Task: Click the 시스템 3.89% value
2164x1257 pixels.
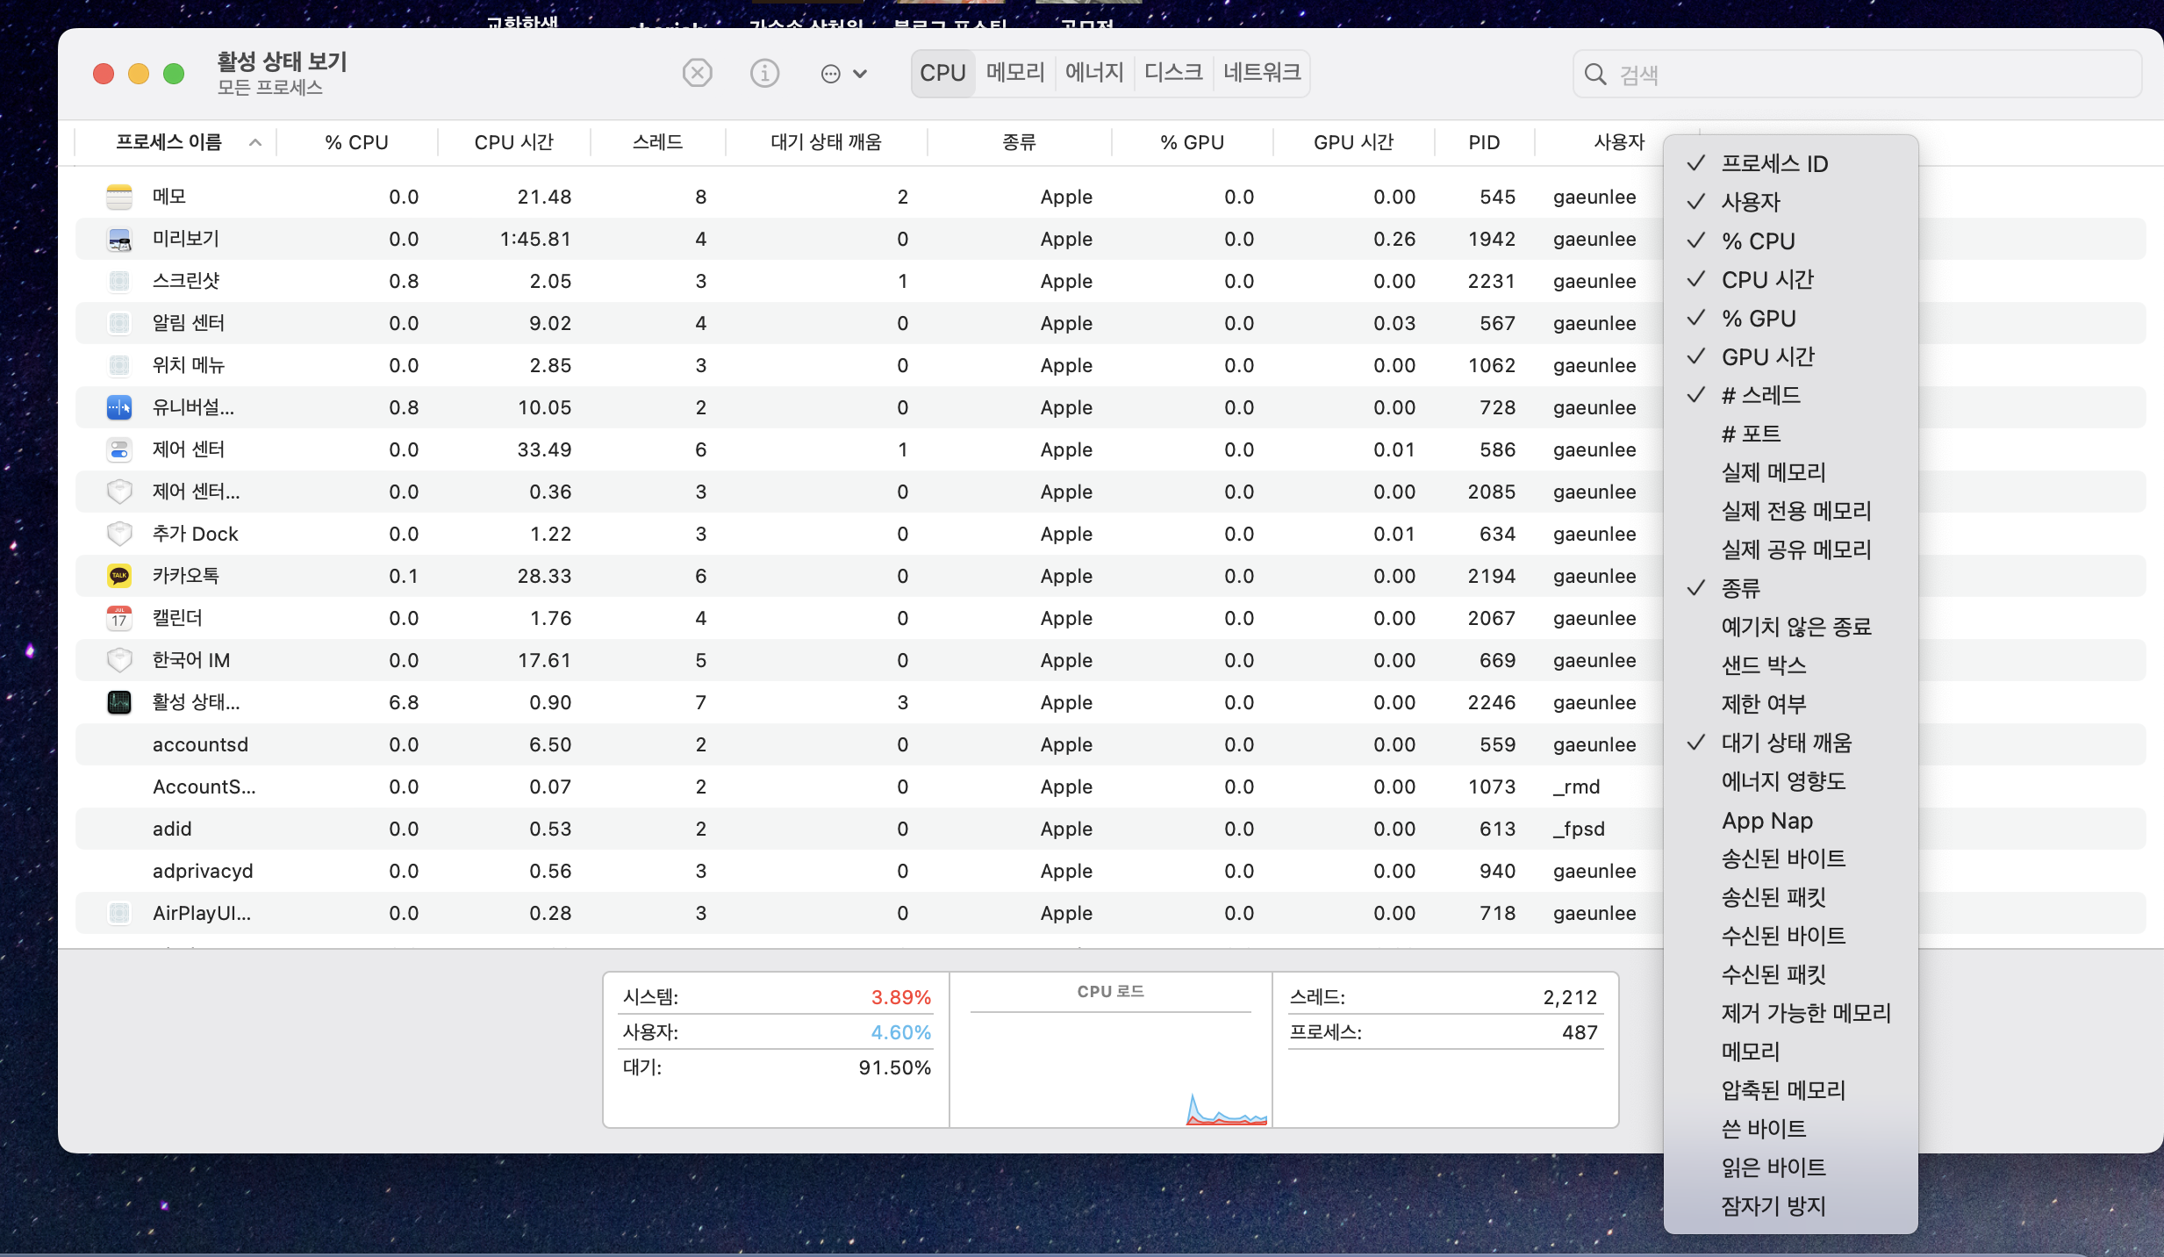Action: coord(900,997)
